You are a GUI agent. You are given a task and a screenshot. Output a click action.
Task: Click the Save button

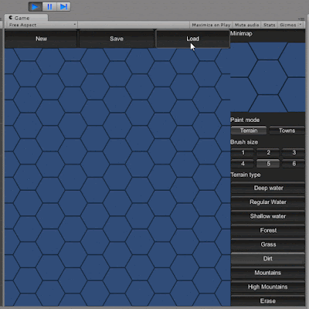pyautogui.click(x=117, y=39)
